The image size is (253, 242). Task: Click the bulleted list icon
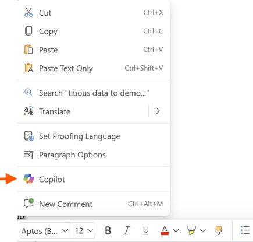245,230
